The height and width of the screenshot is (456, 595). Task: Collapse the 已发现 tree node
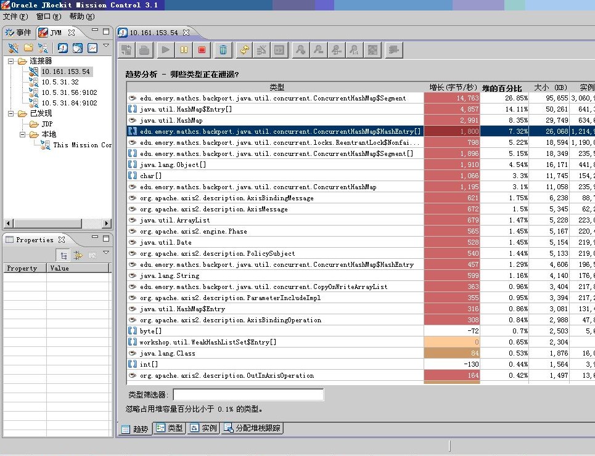click(x=11, y=113)
